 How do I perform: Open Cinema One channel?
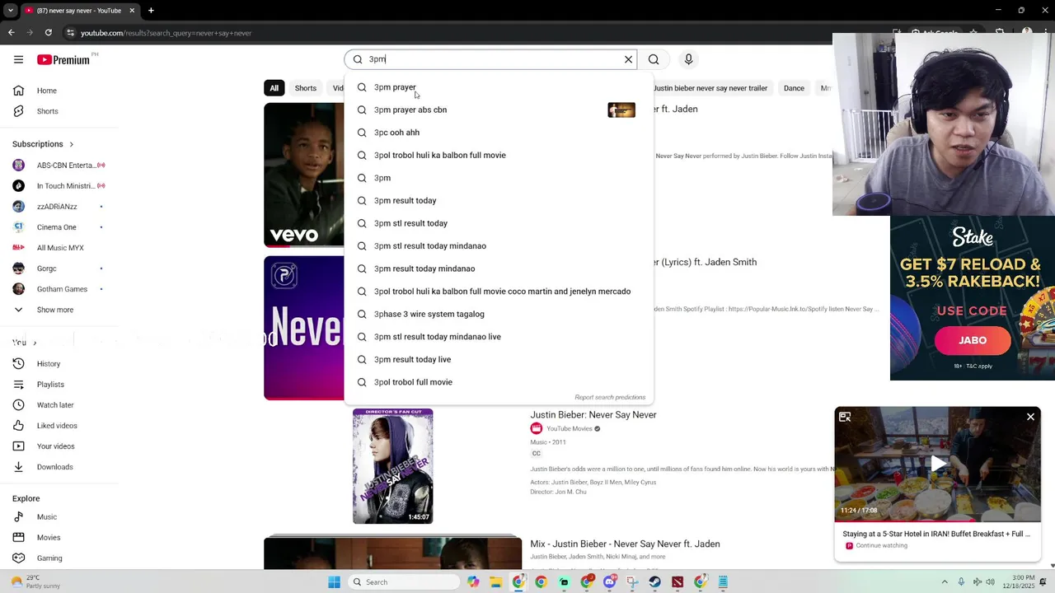(x=59, y=227)
